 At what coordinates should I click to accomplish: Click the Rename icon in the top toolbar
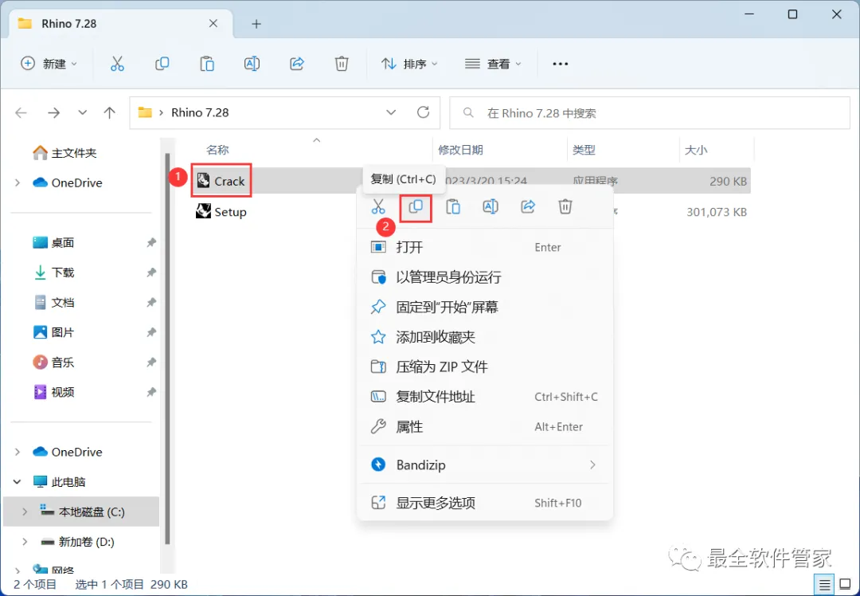pos(252,64)
